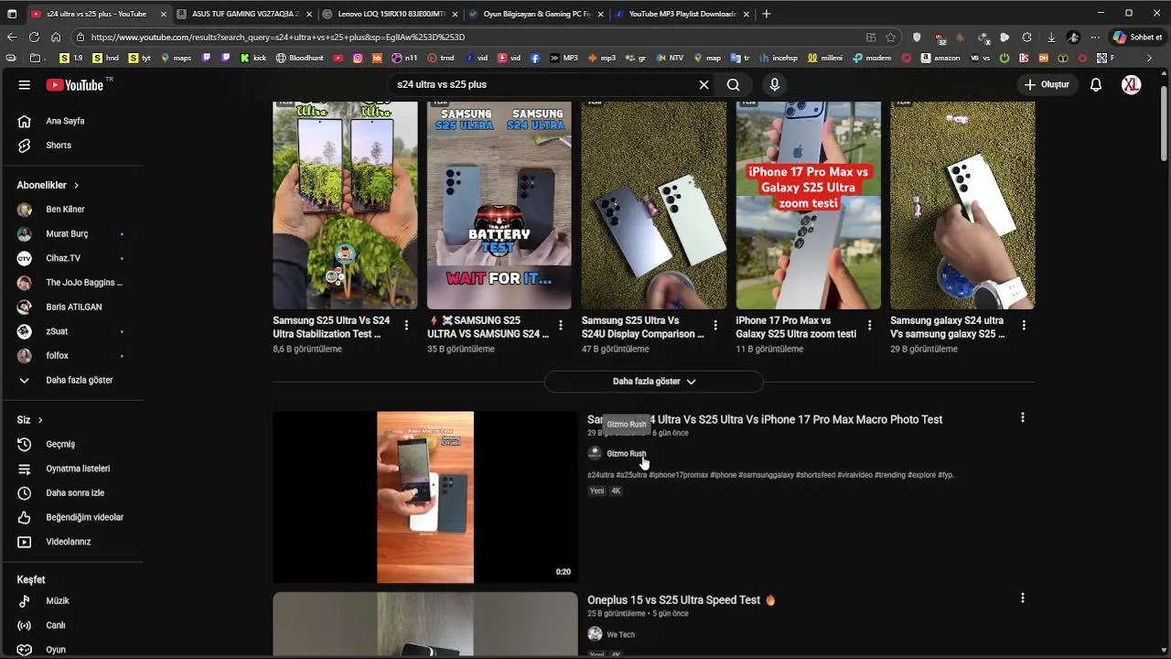The height and width of the screenshot is (659, 1171).
Task: Open Oneplus 15 vs S25 Ultra Speed Test title
Action: [x=682, y=600]
